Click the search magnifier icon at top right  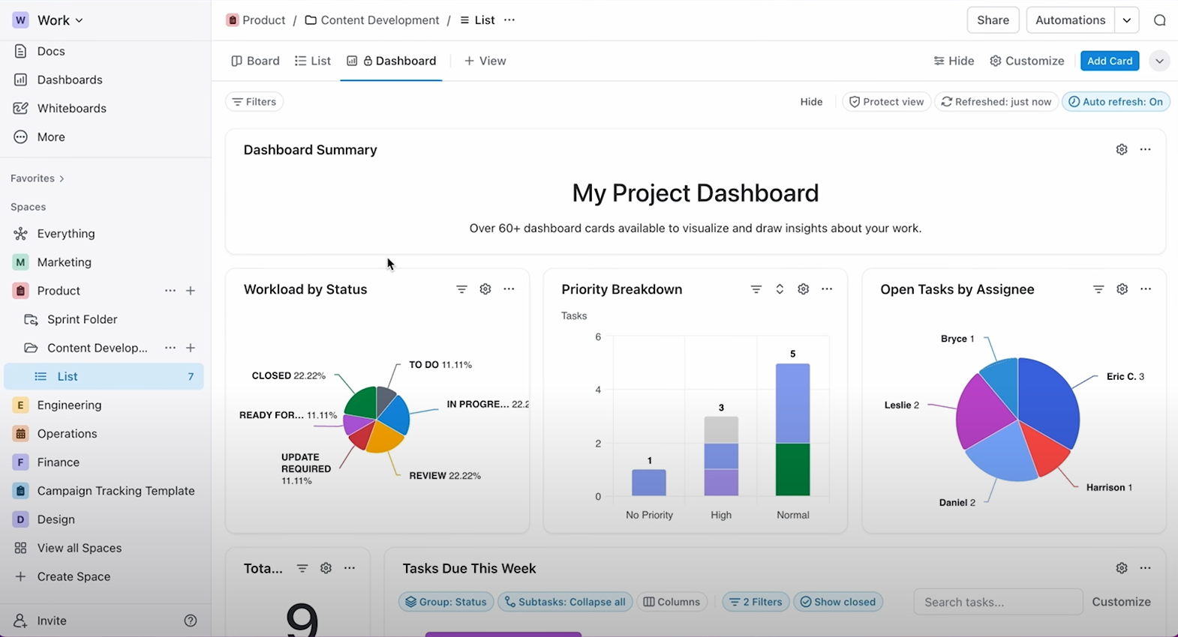(x=1159, y=20)
